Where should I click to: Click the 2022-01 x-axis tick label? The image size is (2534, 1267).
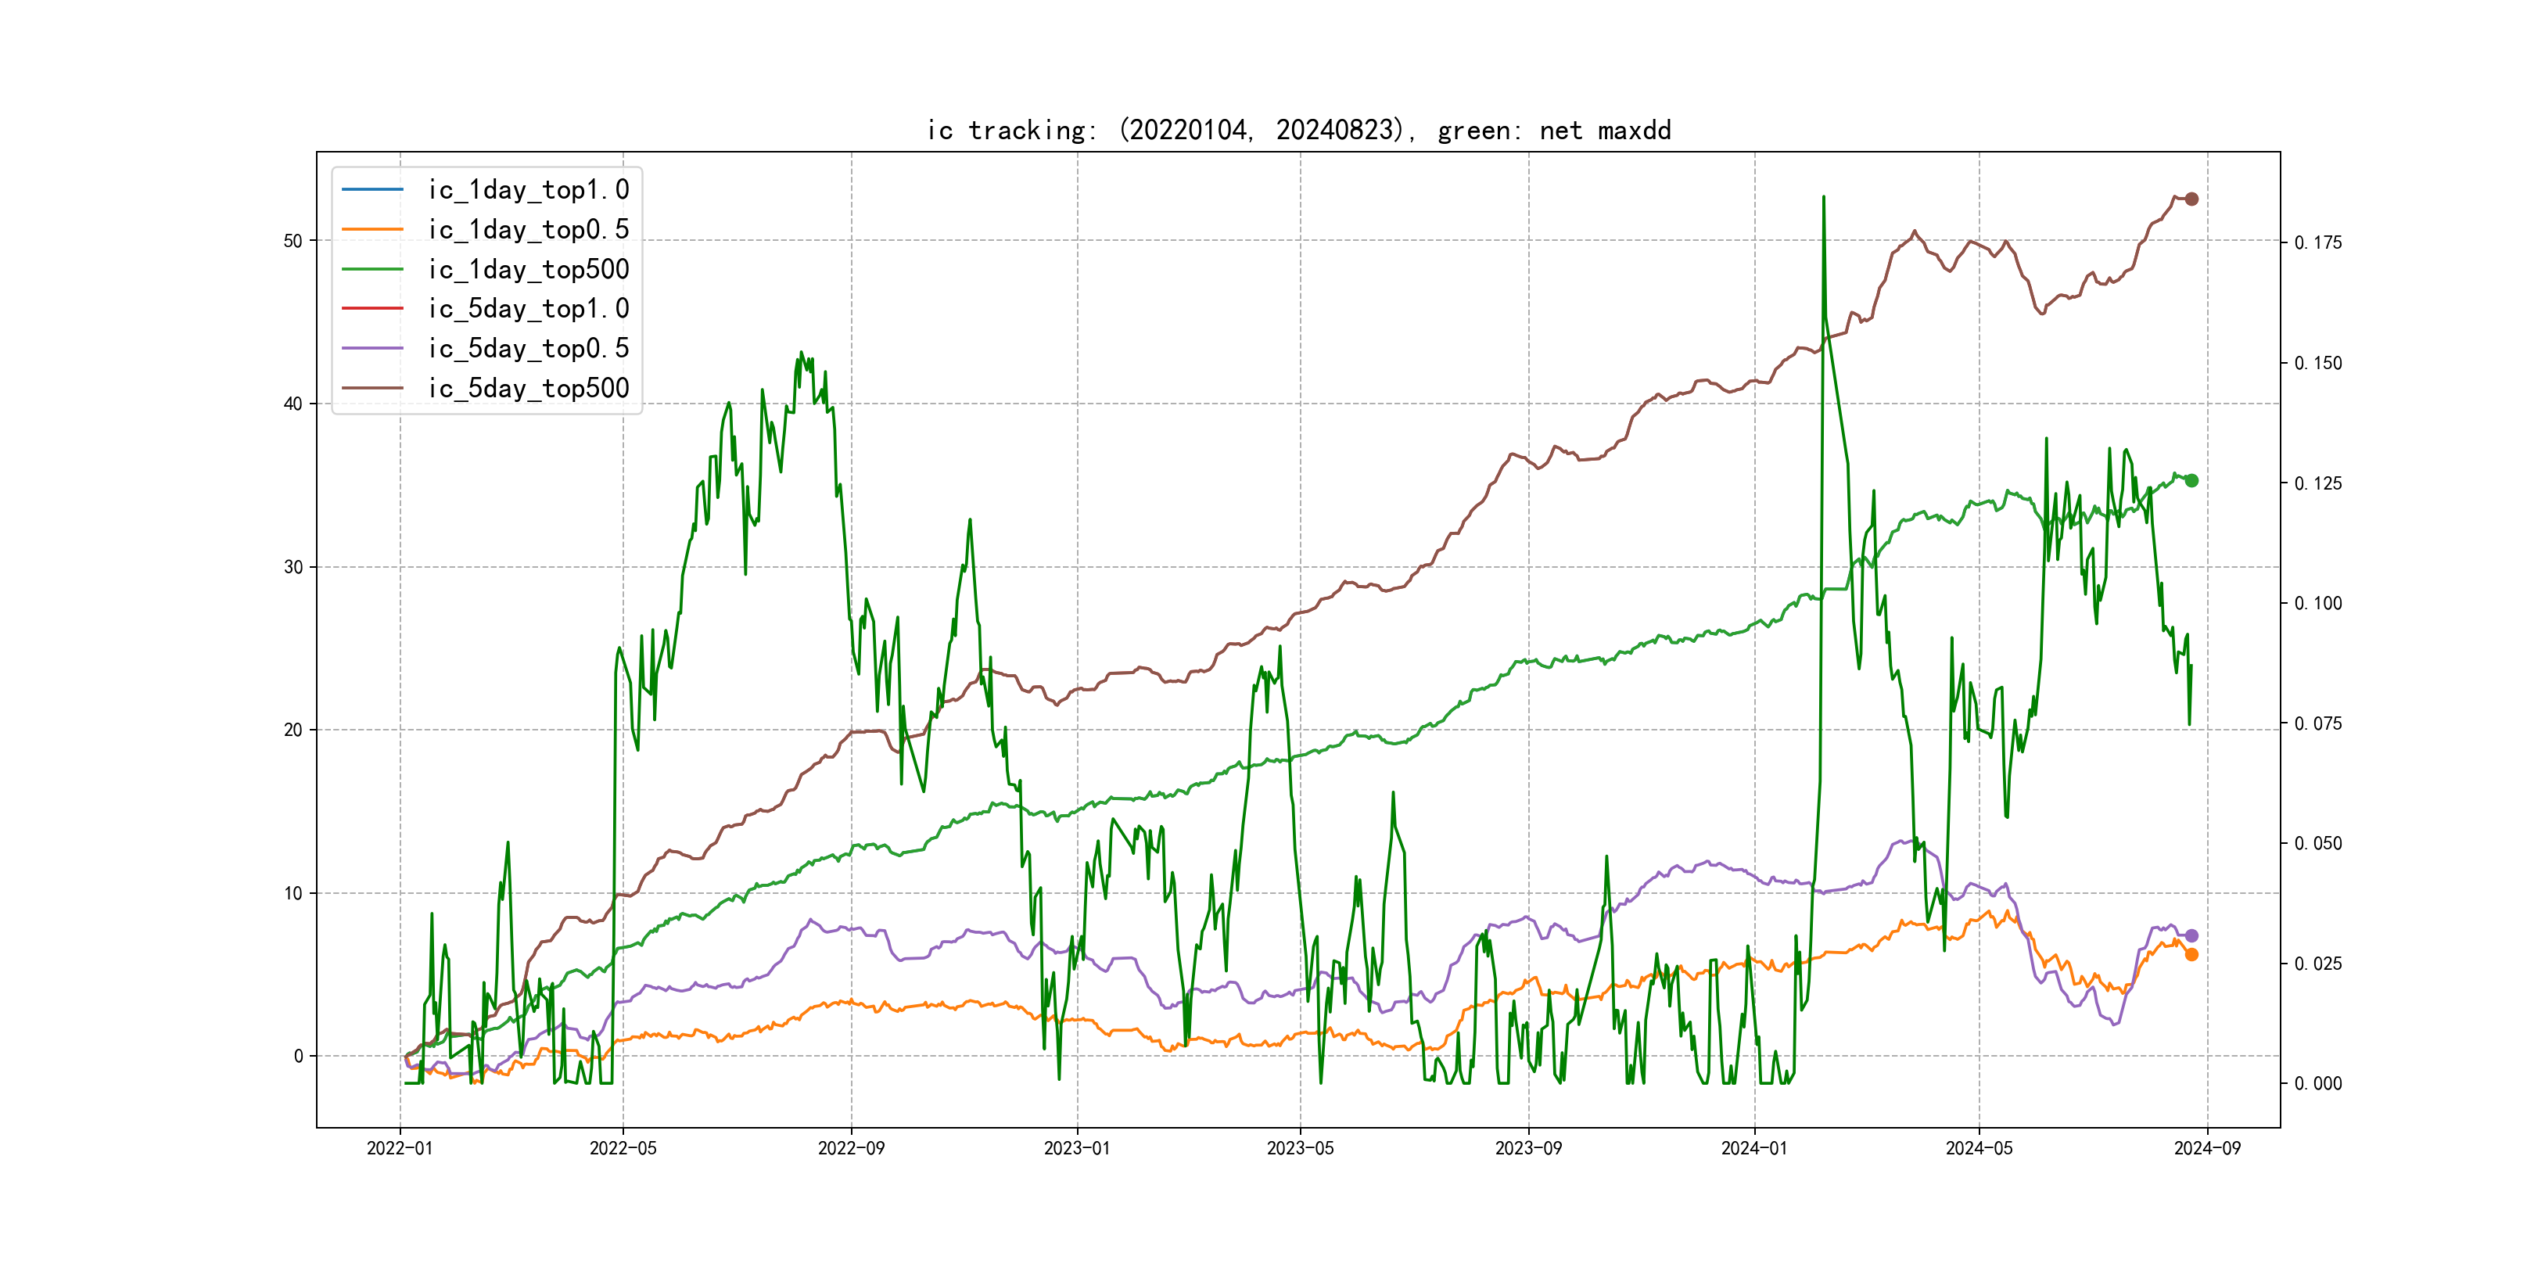[x=400, y=1148]
